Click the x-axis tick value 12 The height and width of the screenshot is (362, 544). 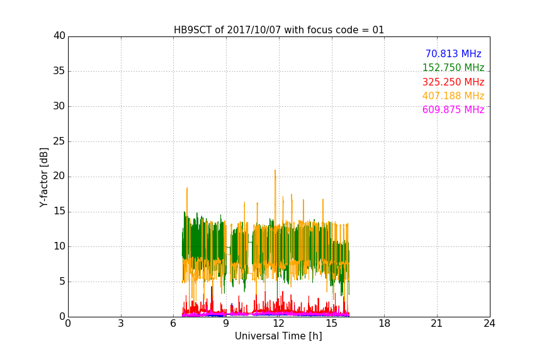click(x=278, y=324)
